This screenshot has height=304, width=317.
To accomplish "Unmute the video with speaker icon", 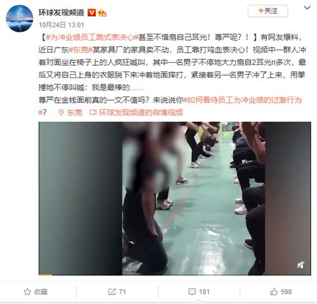I will coord(301,265).
